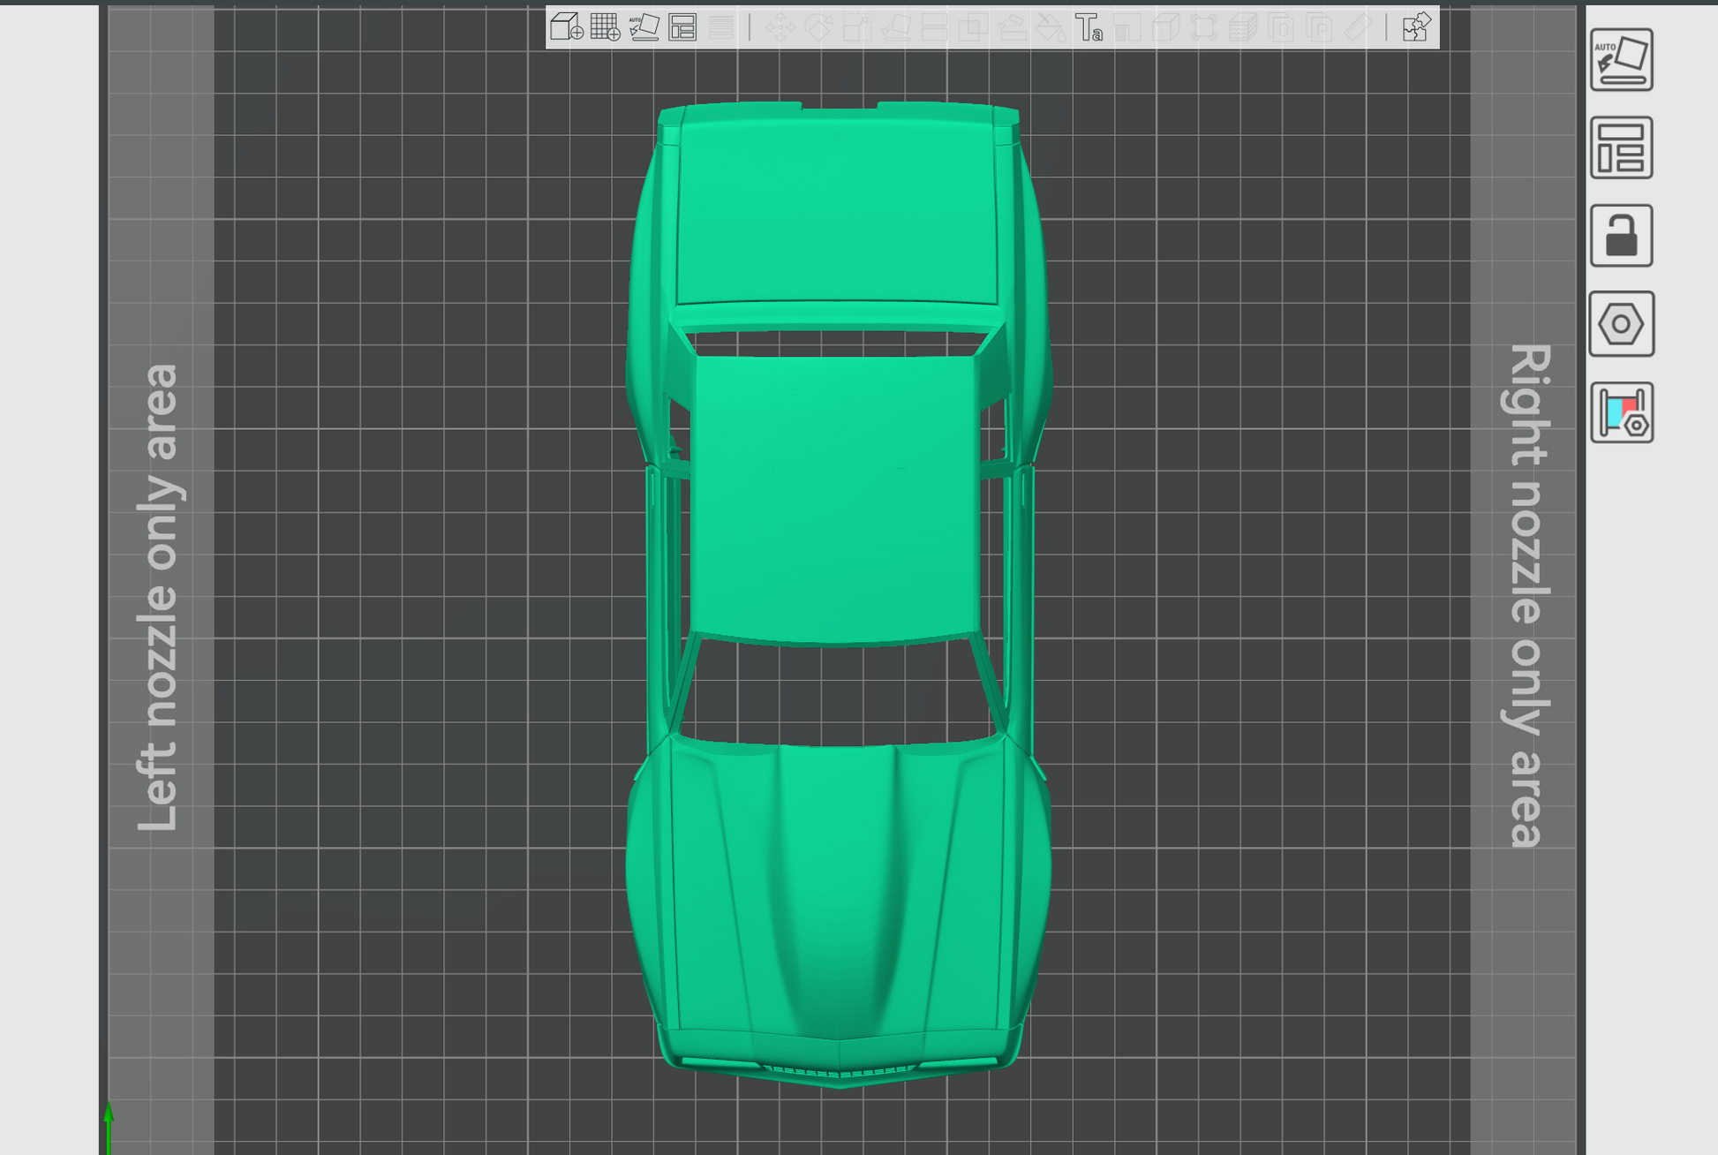Open the Measure ruler tool
Viewport: 1718px width, 1155px height.
[1358, 27]
